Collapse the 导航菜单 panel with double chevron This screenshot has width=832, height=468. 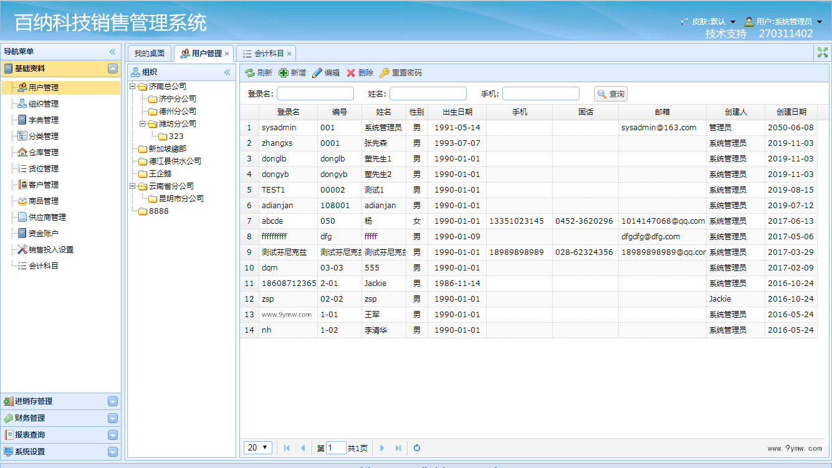113,52
